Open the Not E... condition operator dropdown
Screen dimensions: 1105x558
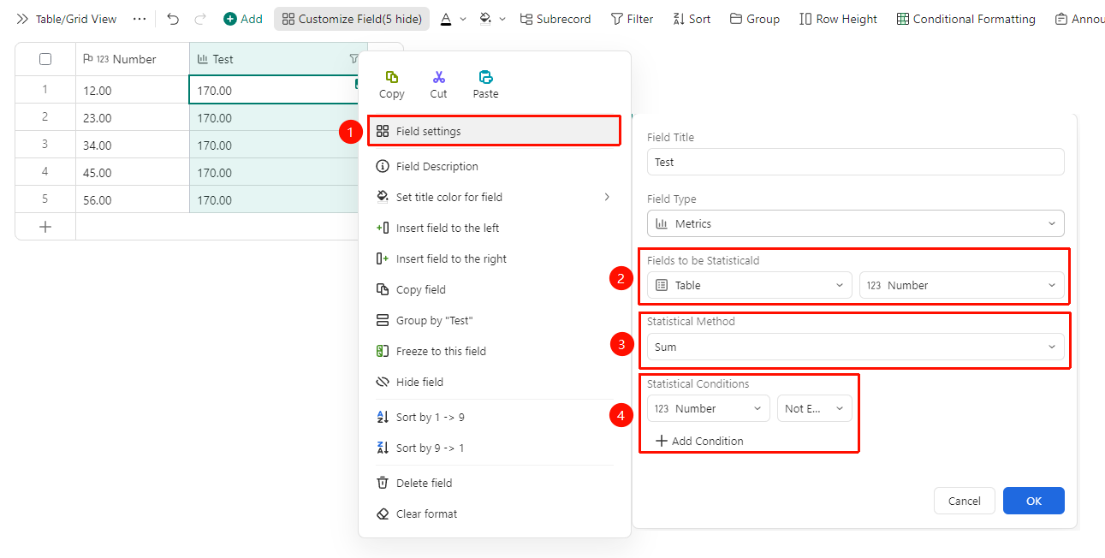[x=815, y=408]
